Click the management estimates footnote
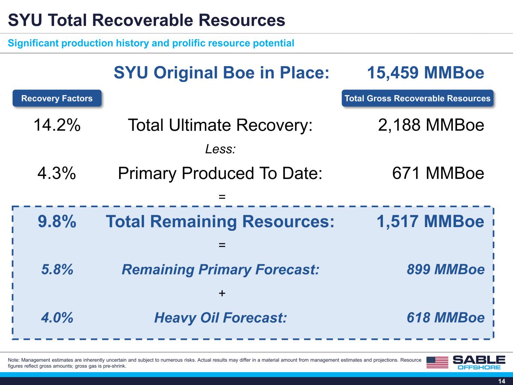This screenshot has height=385, width=513. [215, 363]
